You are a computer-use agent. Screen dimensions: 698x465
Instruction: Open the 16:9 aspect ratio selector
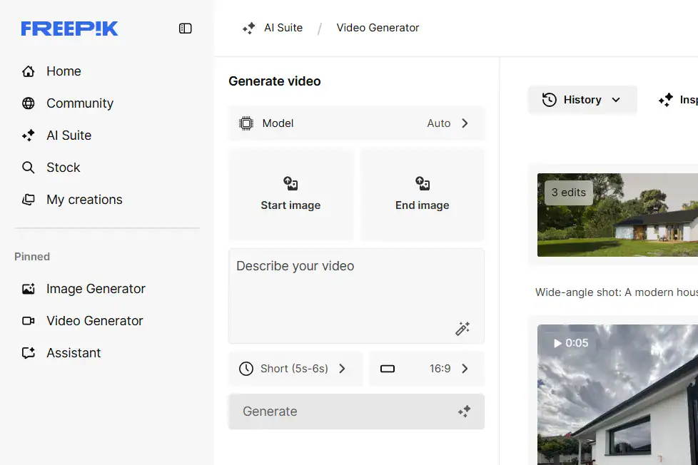tap(427, 369)
